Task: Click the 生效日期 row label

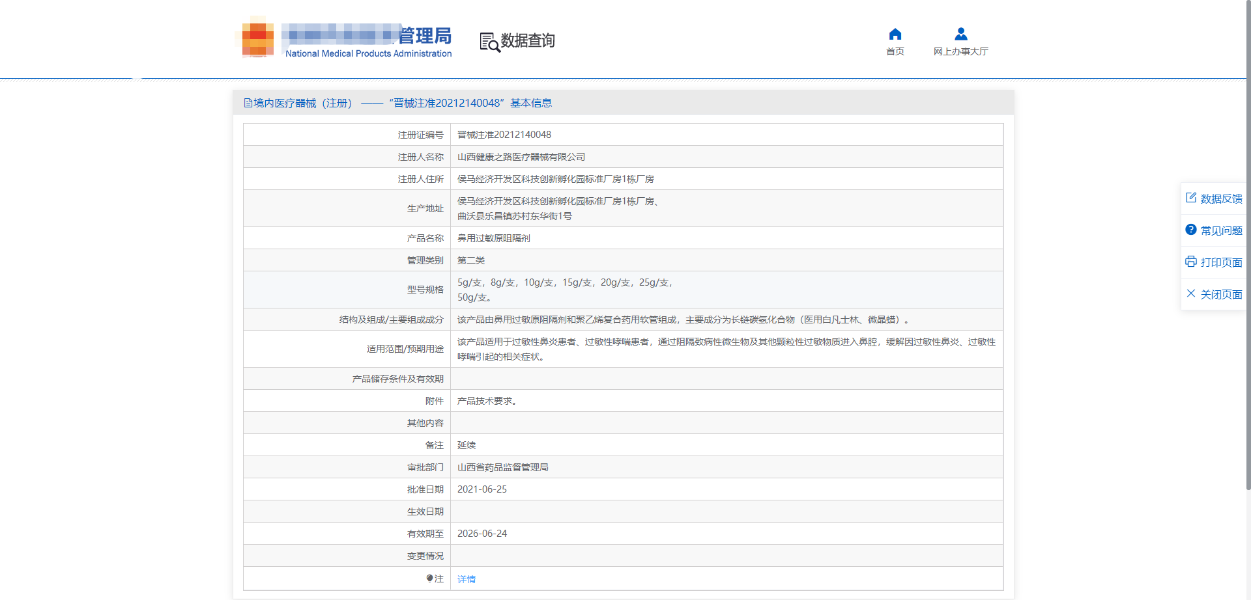Action: 425,511
